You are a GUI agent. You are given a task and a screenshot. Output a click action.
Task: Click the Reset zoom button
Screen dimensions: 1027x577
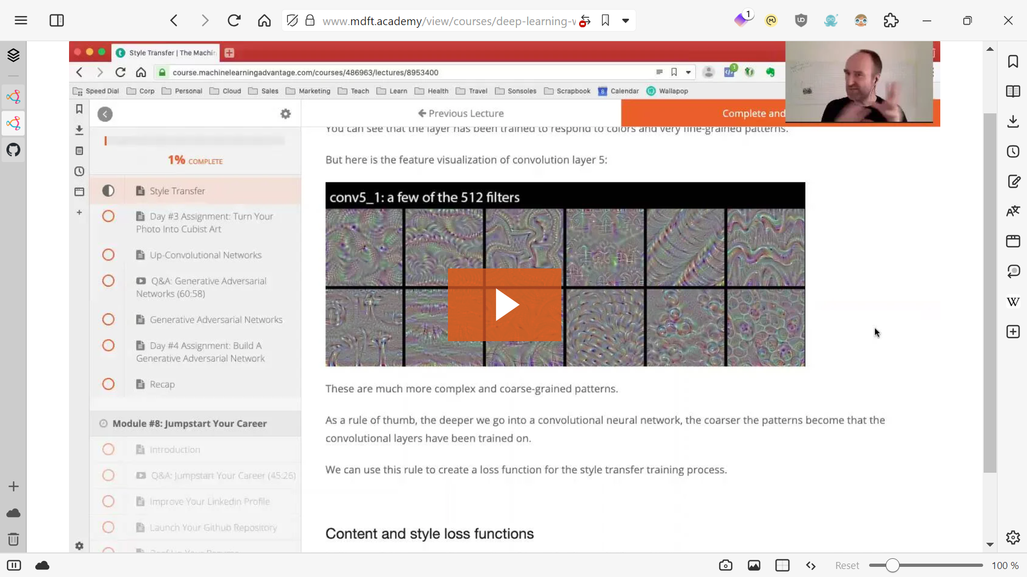(x=847, y=565)
